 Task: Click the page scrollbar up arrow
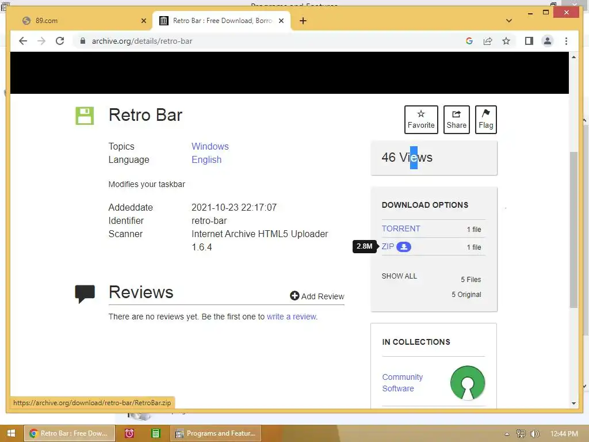[x=573, y=57]
